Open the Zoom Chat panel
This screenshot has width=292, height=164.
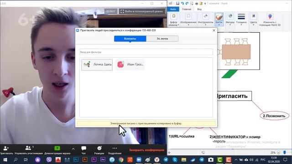click(x=83, y=150)
